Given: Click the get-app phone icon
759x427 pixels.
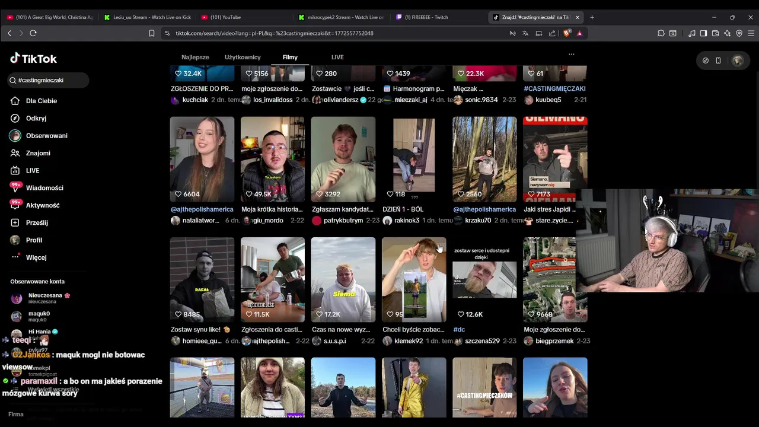Looking at the screenshot, I should click(x=718, y=60).
